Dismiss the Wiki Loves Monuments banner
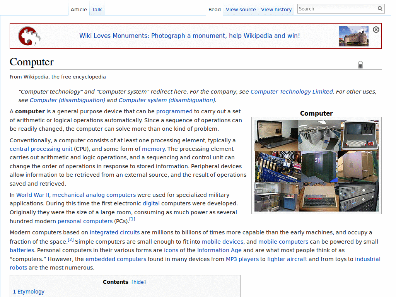Image resolution: width=396 pixels, height=297 pixels. (x=376, y=29)
